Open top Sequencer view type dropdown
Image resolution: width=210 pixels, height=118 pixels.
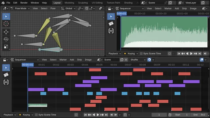pyautogui.click(x=130, y=9)
